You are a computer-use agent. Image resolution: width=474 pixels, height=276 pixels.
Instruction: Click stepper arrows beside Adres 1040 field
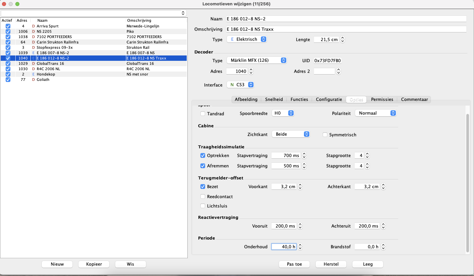251,71
